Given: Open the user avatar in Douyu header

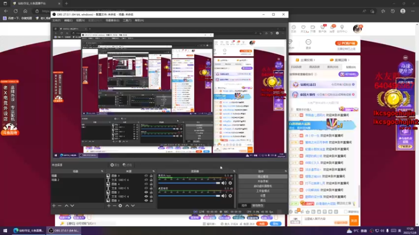Looking at the screenshot, I should 357,29.
